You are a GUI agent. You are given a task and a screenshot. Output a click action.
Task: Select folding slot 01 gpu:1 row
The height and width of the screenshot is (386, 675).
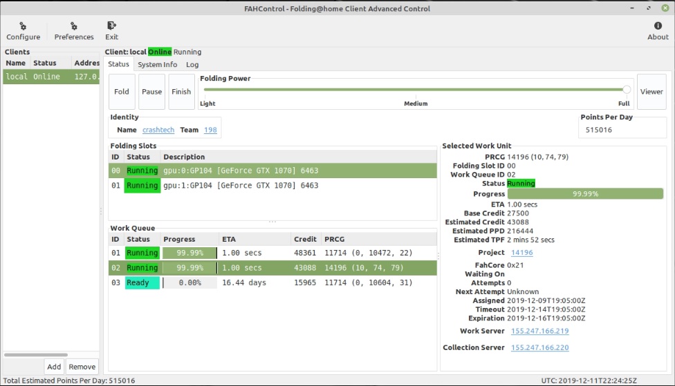tap(272, 186)
